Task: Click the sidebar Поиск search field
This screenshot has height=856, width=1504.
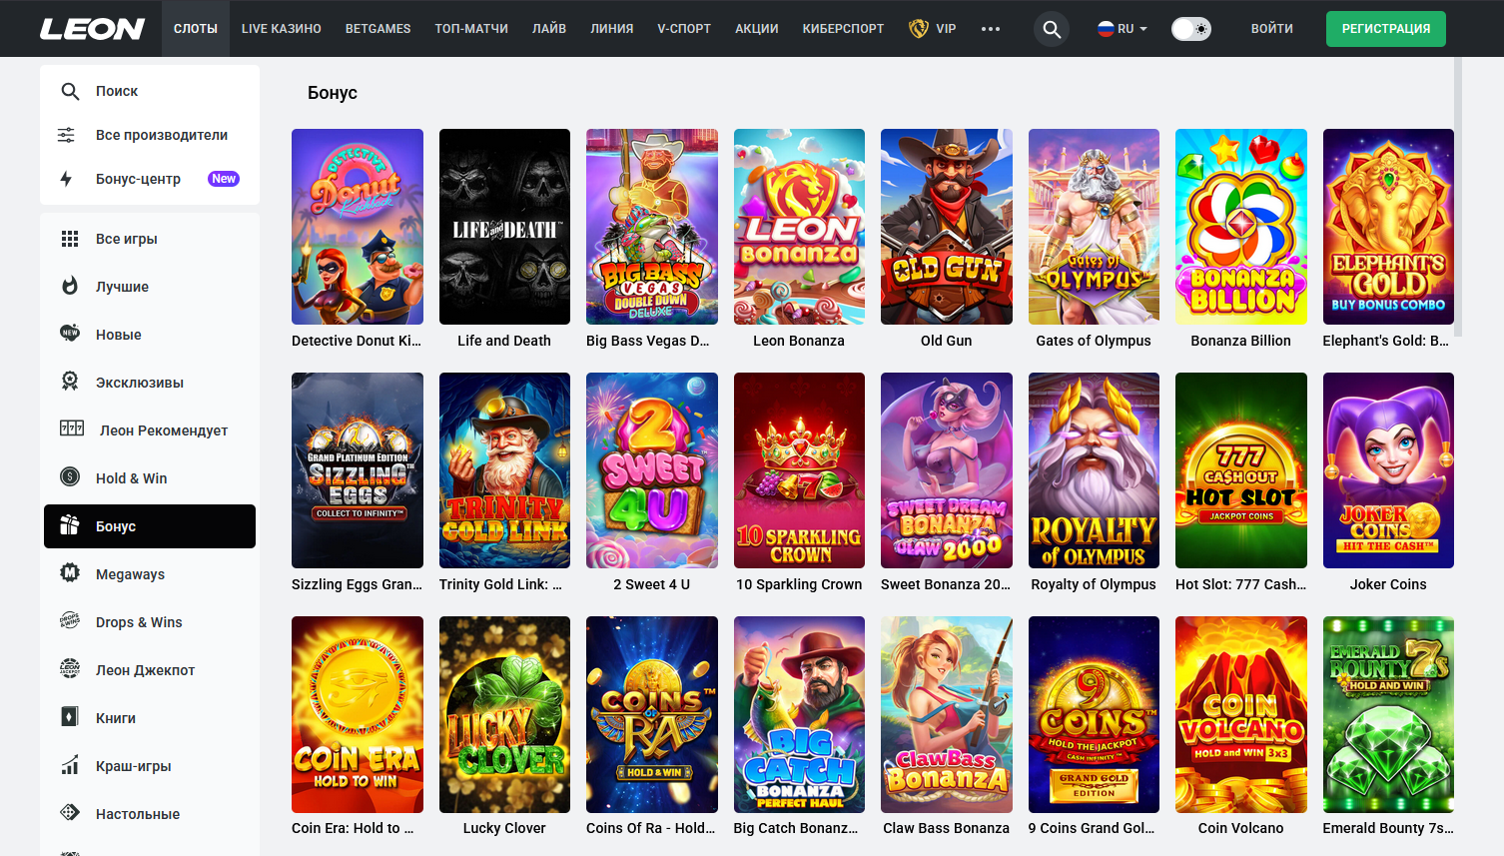Action: coord(150,91)
